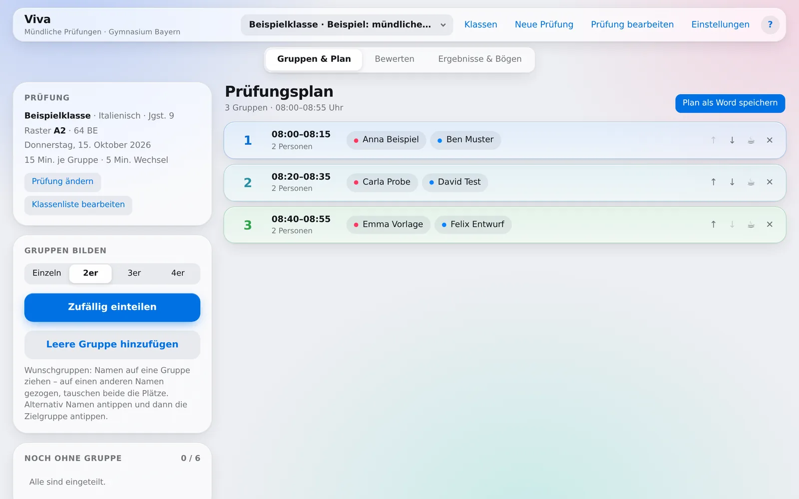Select the Ben Muster student chip
799x499 pixels.
[465, 140]
